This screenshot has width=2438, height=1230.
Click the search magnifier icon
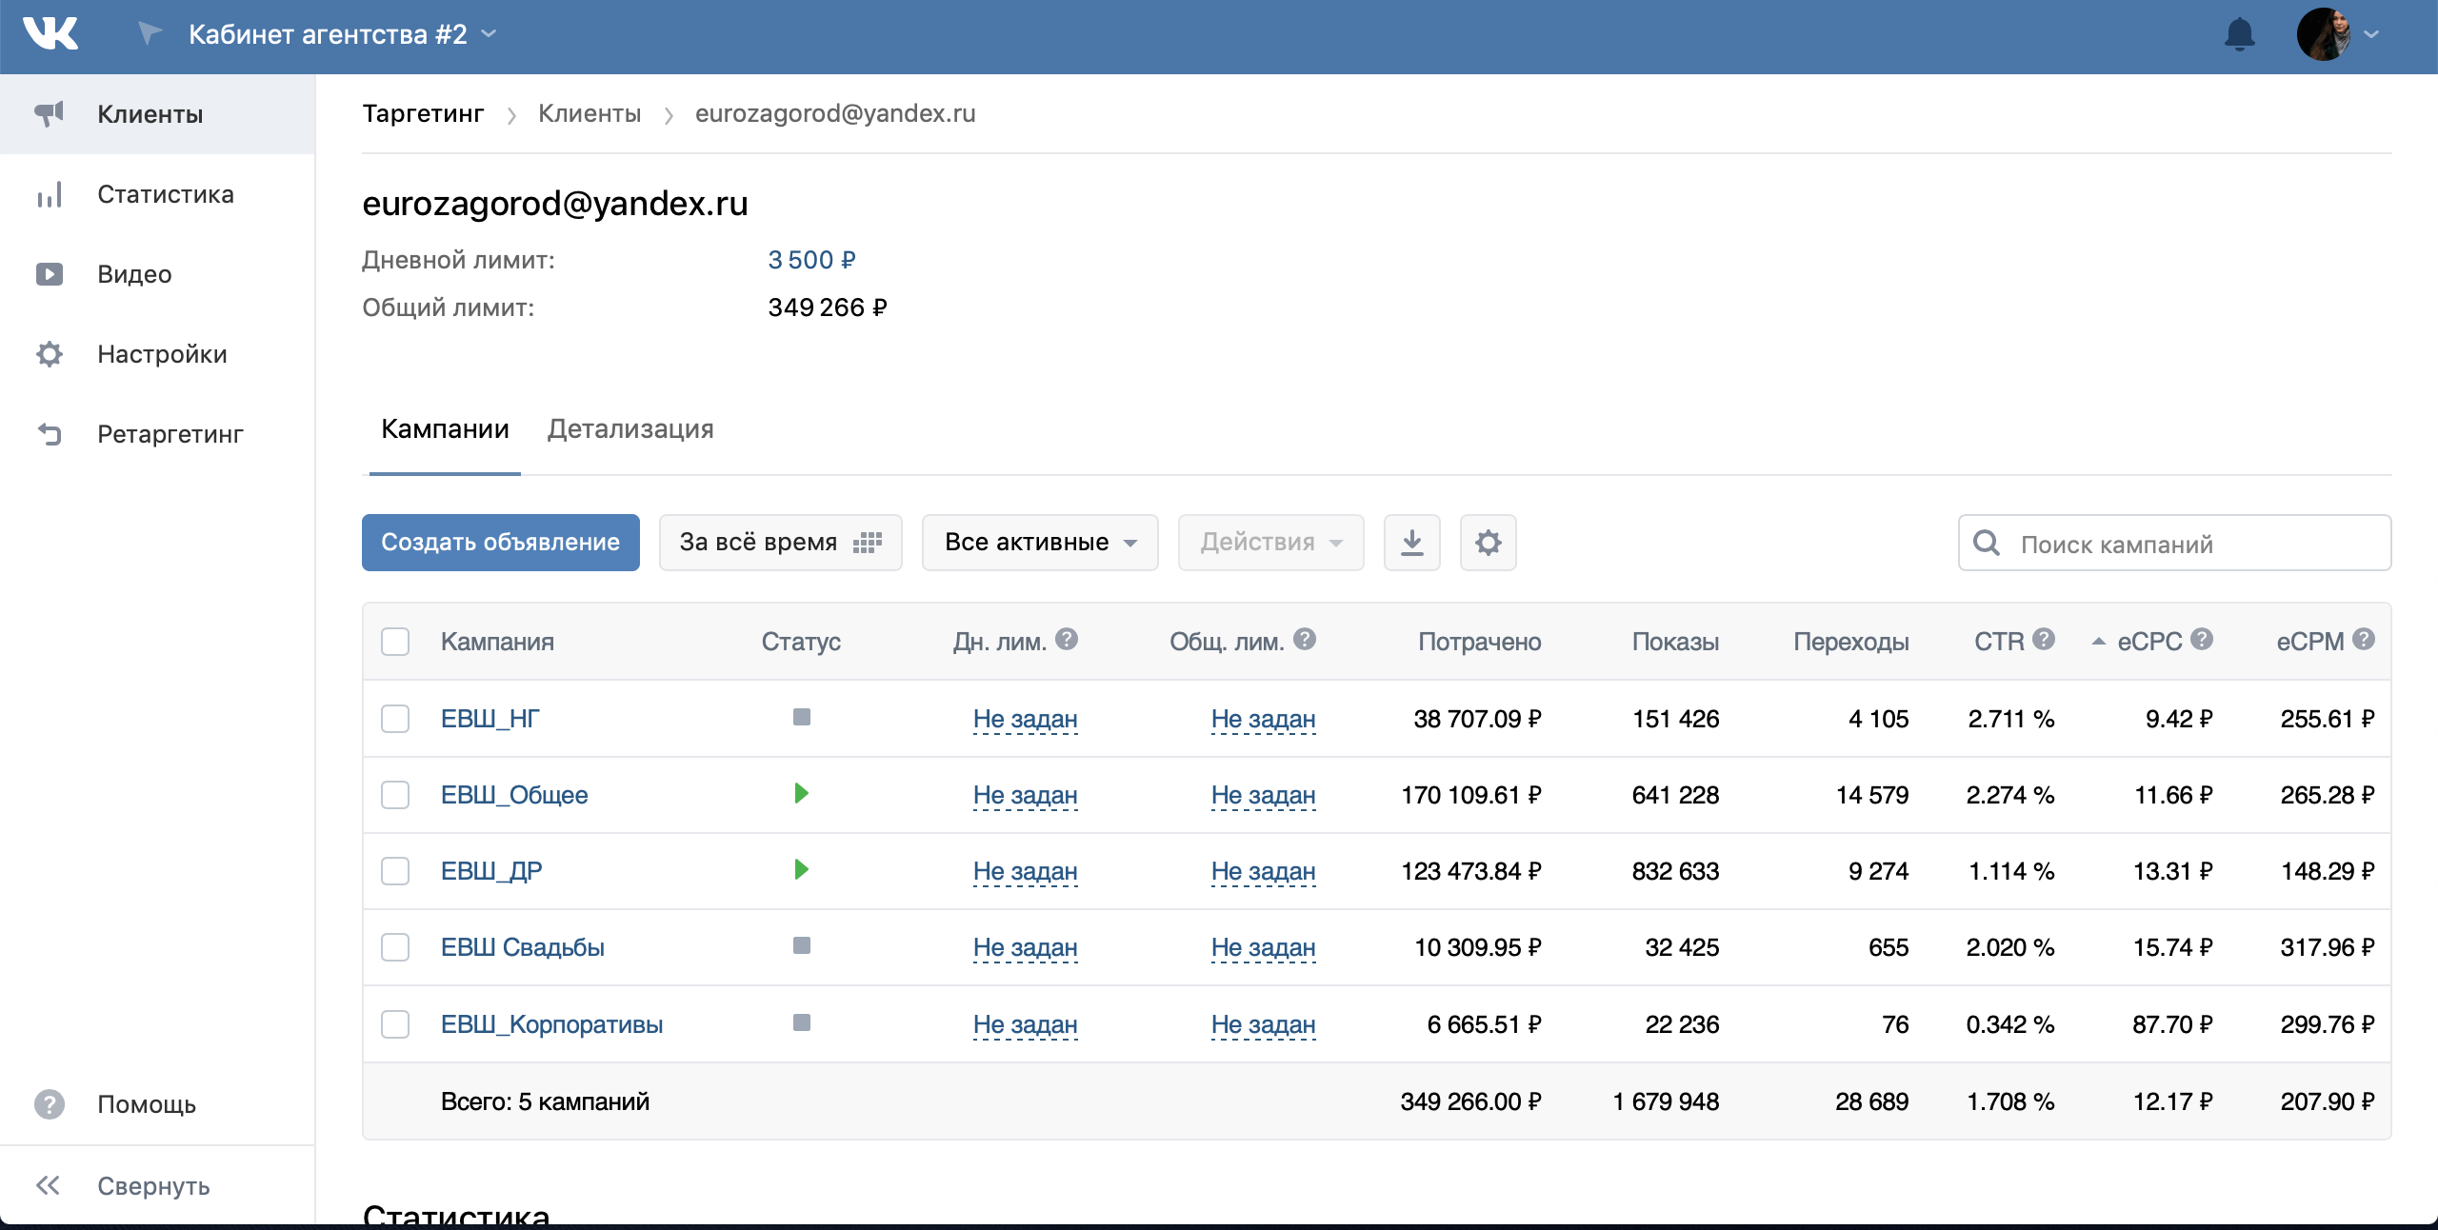[x=1987, y=543]
